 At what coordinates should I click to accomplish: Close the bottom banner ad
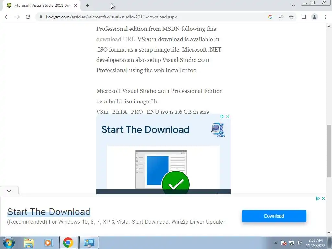[323, 199]
